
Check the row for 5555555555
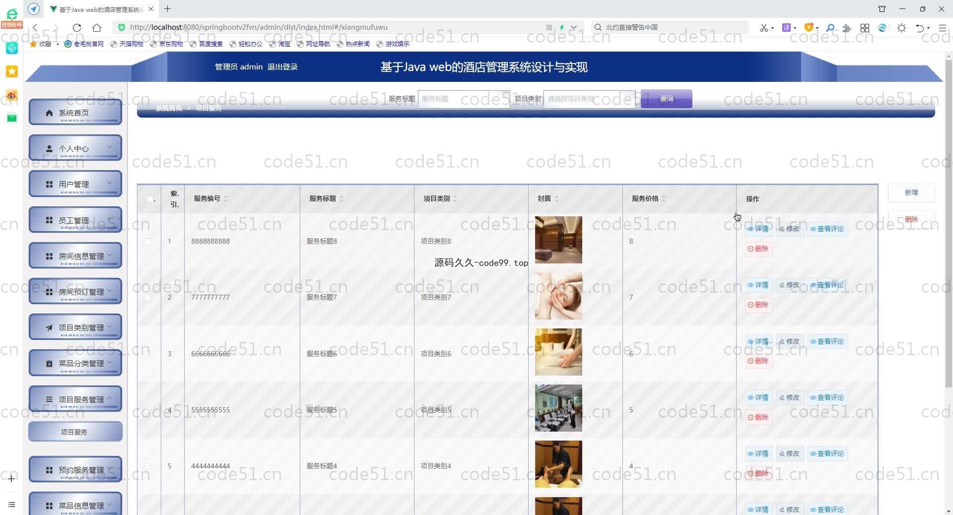coord(147,410)
